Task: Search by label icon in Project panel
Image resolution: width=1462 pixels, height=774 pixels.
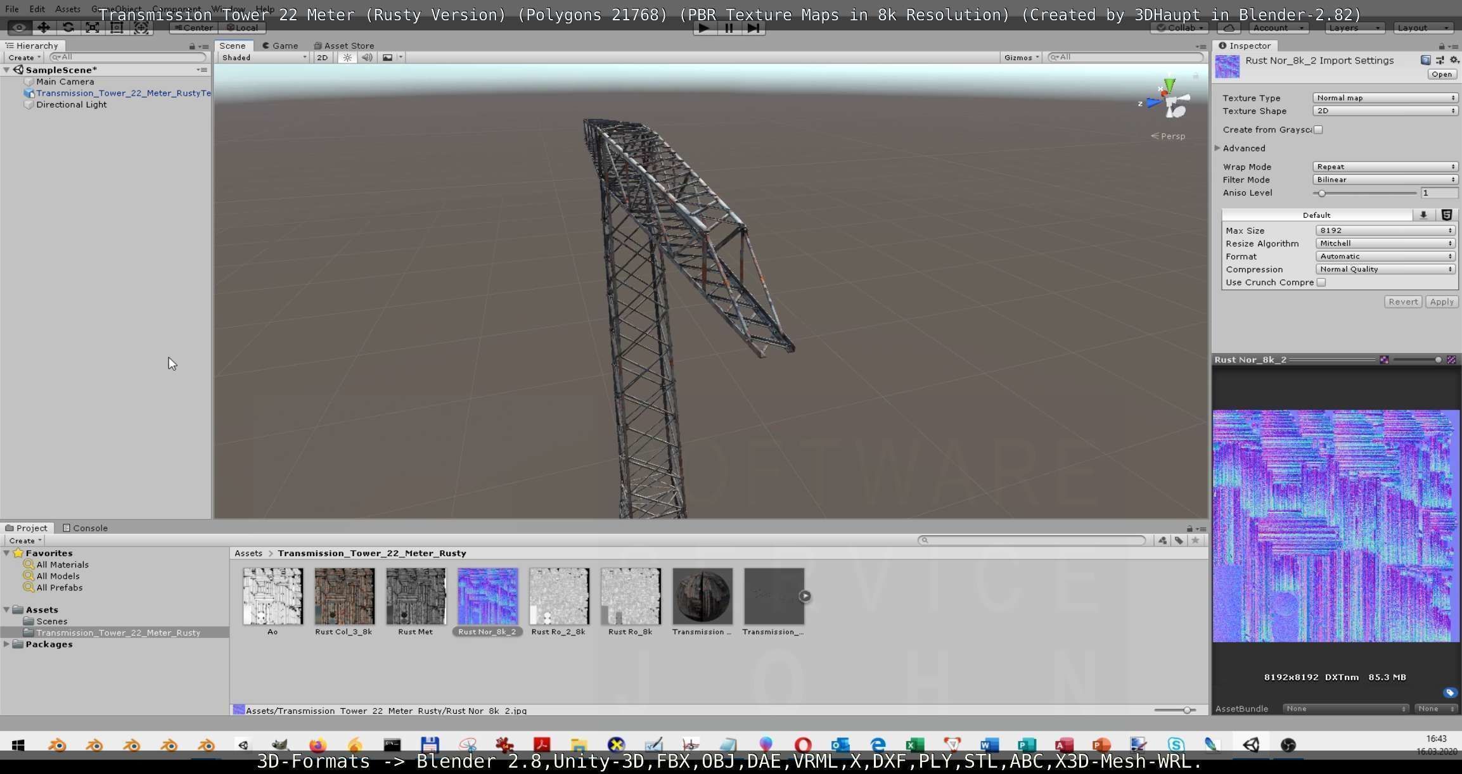Action: pyautogui.click(x=1179, y=540)
